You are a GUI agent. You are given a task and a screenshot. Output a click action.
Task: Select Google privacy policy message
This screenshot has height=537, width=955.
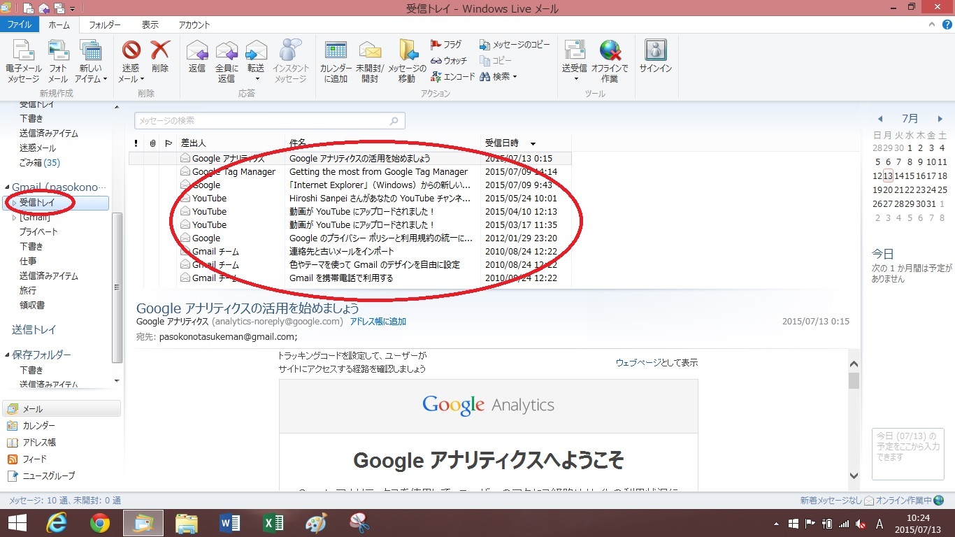pos(350,238)
